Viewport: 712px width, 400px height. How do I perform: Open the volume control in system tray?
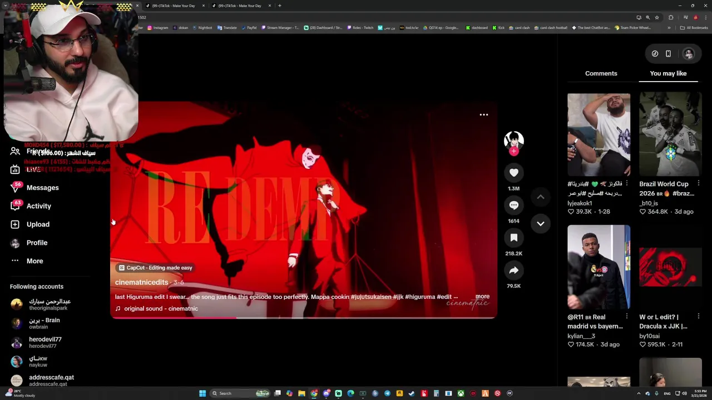[x=684, y=393]
